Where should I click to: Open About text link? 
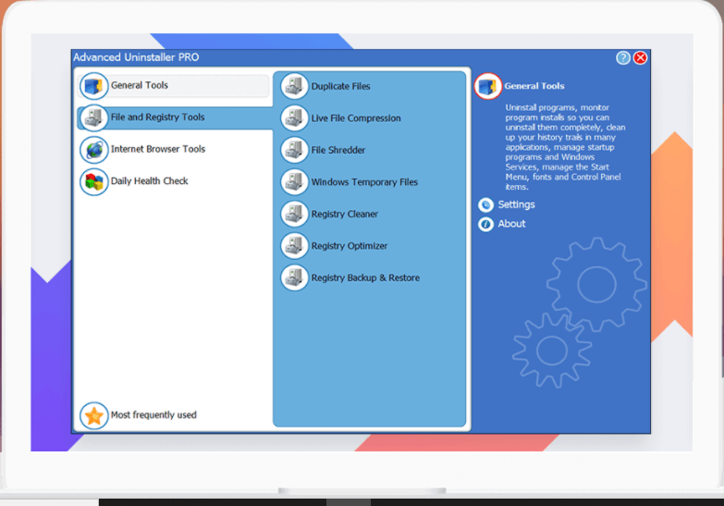[x=511, y=224]
